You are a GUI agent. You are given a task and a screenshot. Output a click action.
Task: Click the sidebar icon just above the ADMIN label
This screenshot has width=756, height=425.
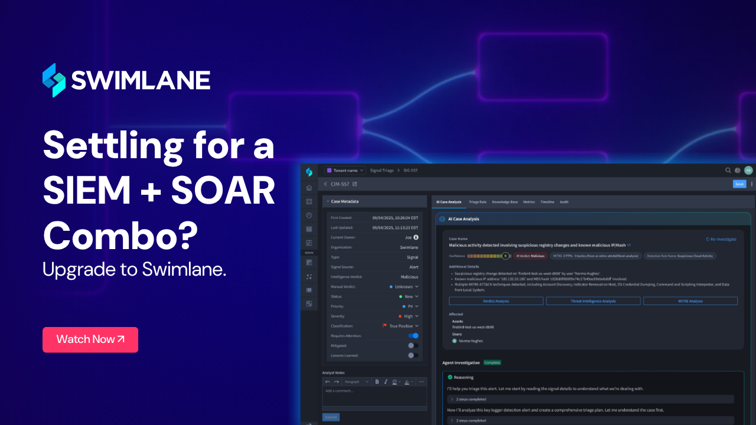[309, 243]
